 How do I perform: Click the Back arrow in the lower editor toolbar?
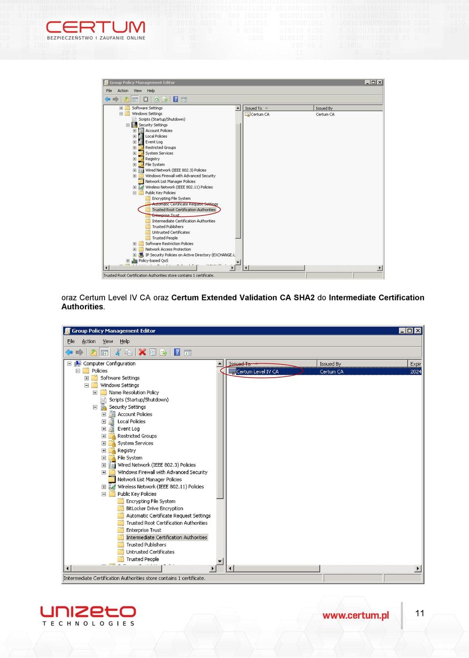point(69,352)
